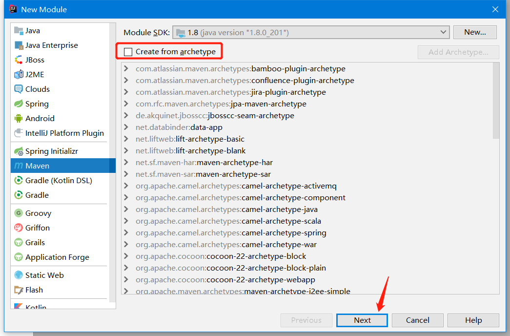
Task: Expand the camel-archetype-java entry
Action: click(126, 210)
